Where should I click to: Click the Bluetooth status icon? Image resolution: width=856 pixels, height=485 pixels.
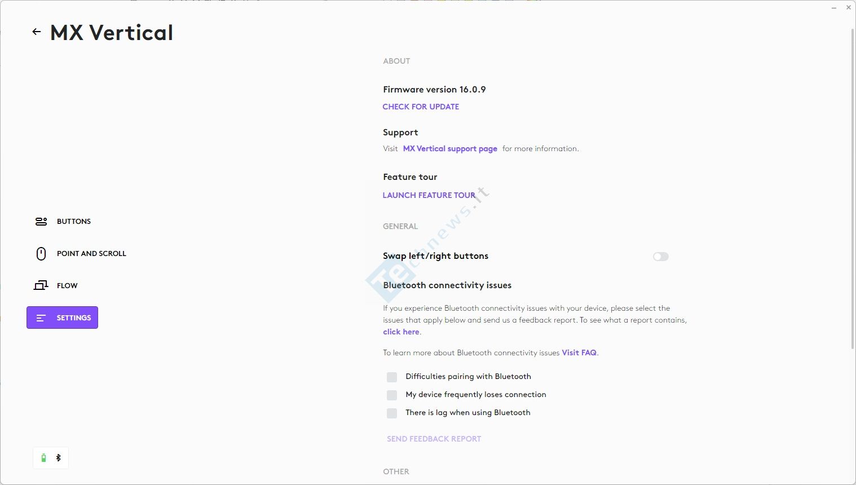(58, 458)
